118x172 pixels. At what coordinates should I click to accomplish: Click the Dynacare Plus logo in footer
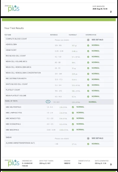(12, 163)
